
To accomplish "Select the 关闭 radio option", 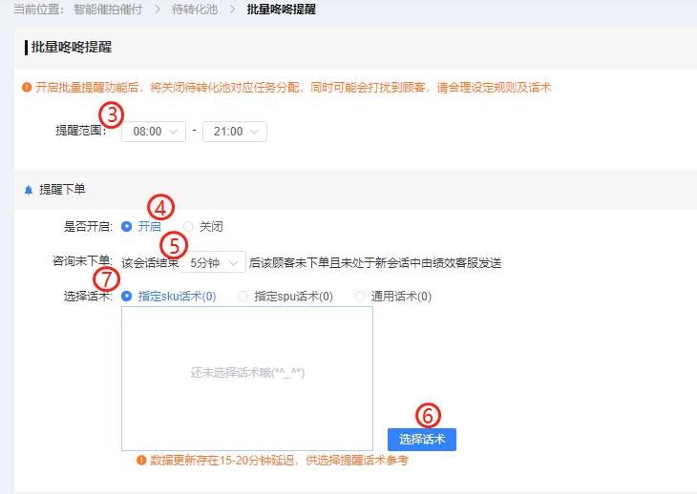I will pos(203,226).
